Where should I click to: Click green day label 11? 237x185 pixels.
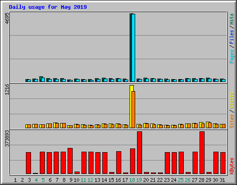[83, 180]
